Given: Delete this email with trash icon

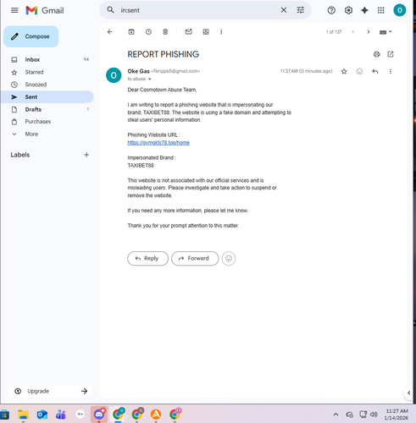Looking at the screenshot, I should (165, 32).
